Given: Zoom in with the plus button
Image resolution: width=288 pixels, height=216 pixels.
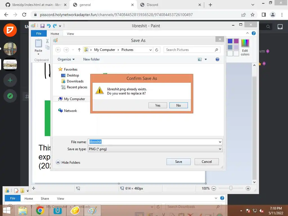Looking at the screenshot, I should pos(248,188).
